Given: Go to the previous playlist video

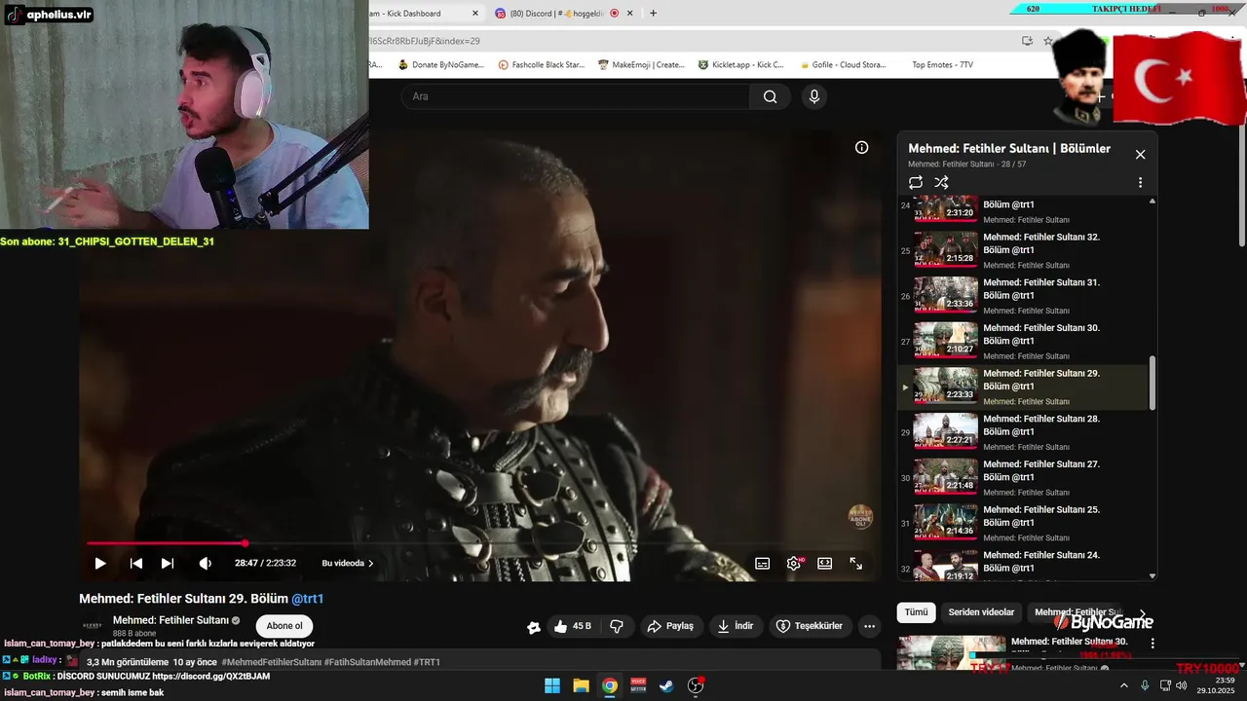Looking at the screenshot, I should (x=136, y=563).
